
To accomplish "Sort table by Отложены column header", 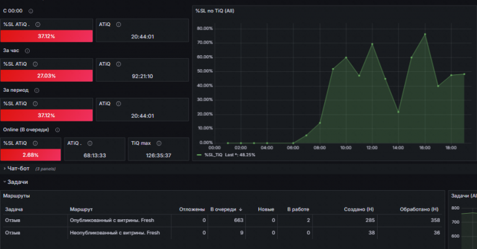I will point(192,209).
